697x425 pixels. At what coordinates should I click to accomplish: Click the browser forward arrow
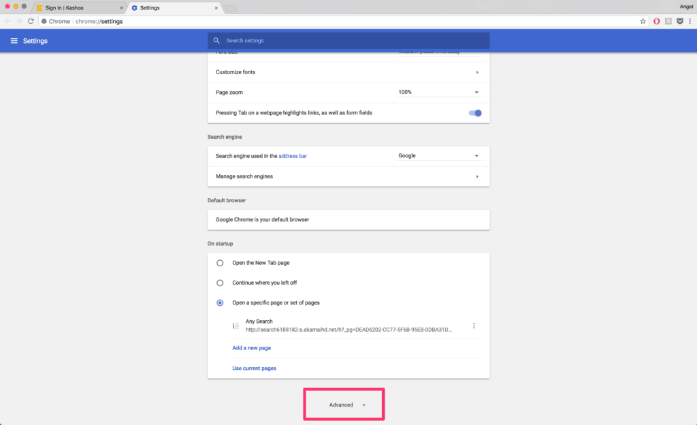[18, 21]
